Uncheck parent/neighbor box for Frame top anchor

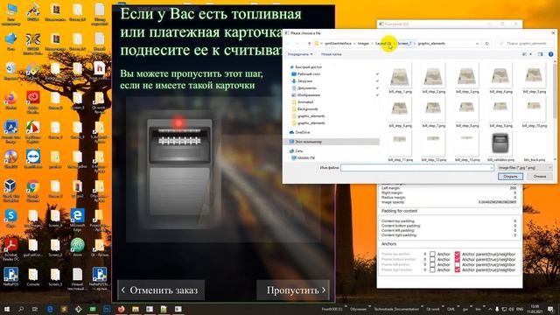click(x=457, y=255)
